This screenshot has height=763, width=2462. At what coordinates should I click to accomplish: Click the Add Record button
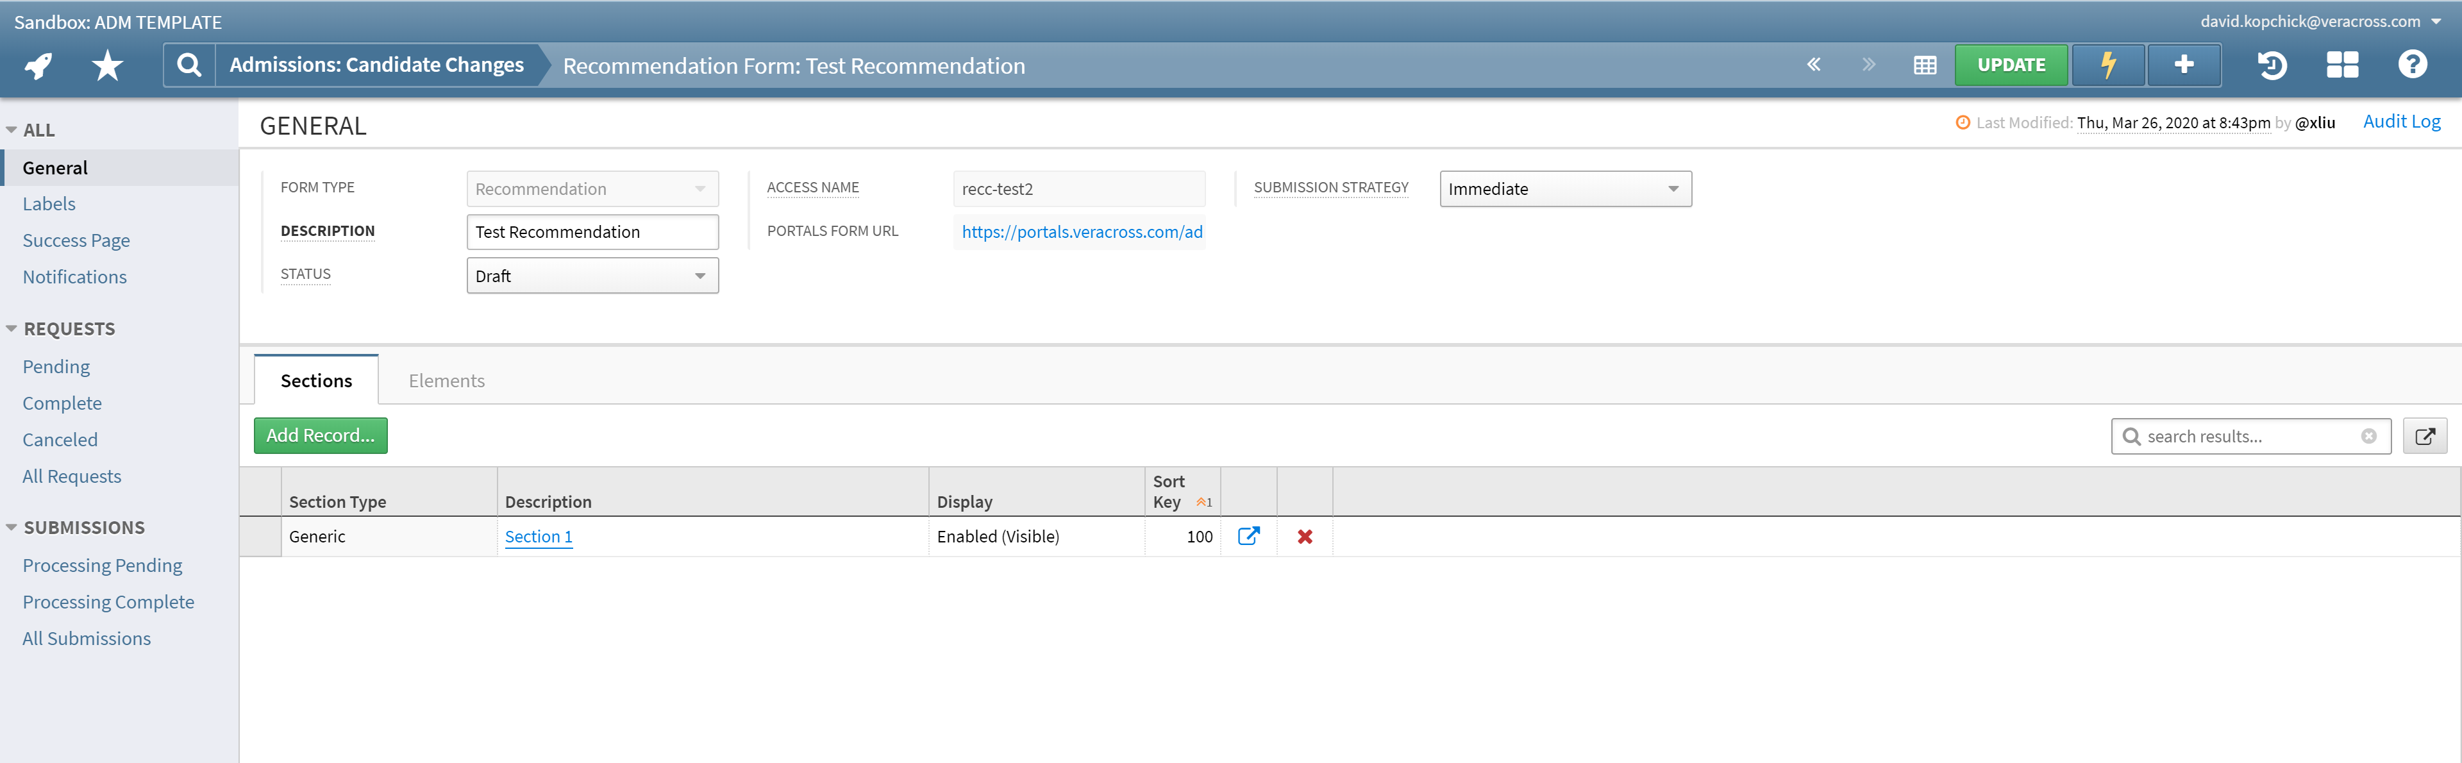click(320, 435)
